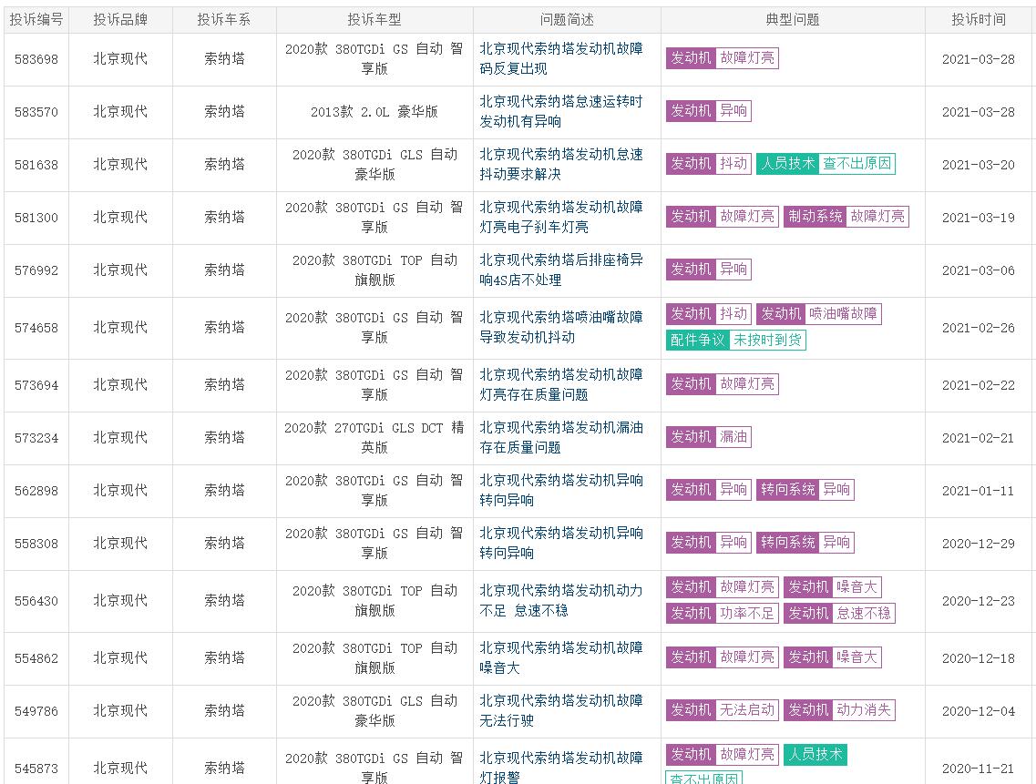This screenshot has height=784, width=1036.
Task: Click the 投诉时间 column header
Action: tap(979, 19)
